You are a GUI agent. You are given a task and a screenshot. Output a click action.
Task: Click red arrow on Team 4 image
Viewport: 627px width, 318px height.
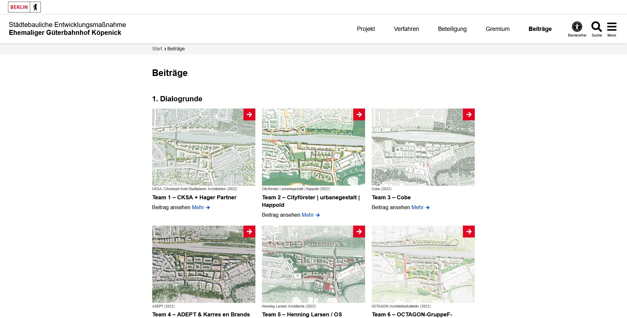pyautogui.click(x=249, y=232)
